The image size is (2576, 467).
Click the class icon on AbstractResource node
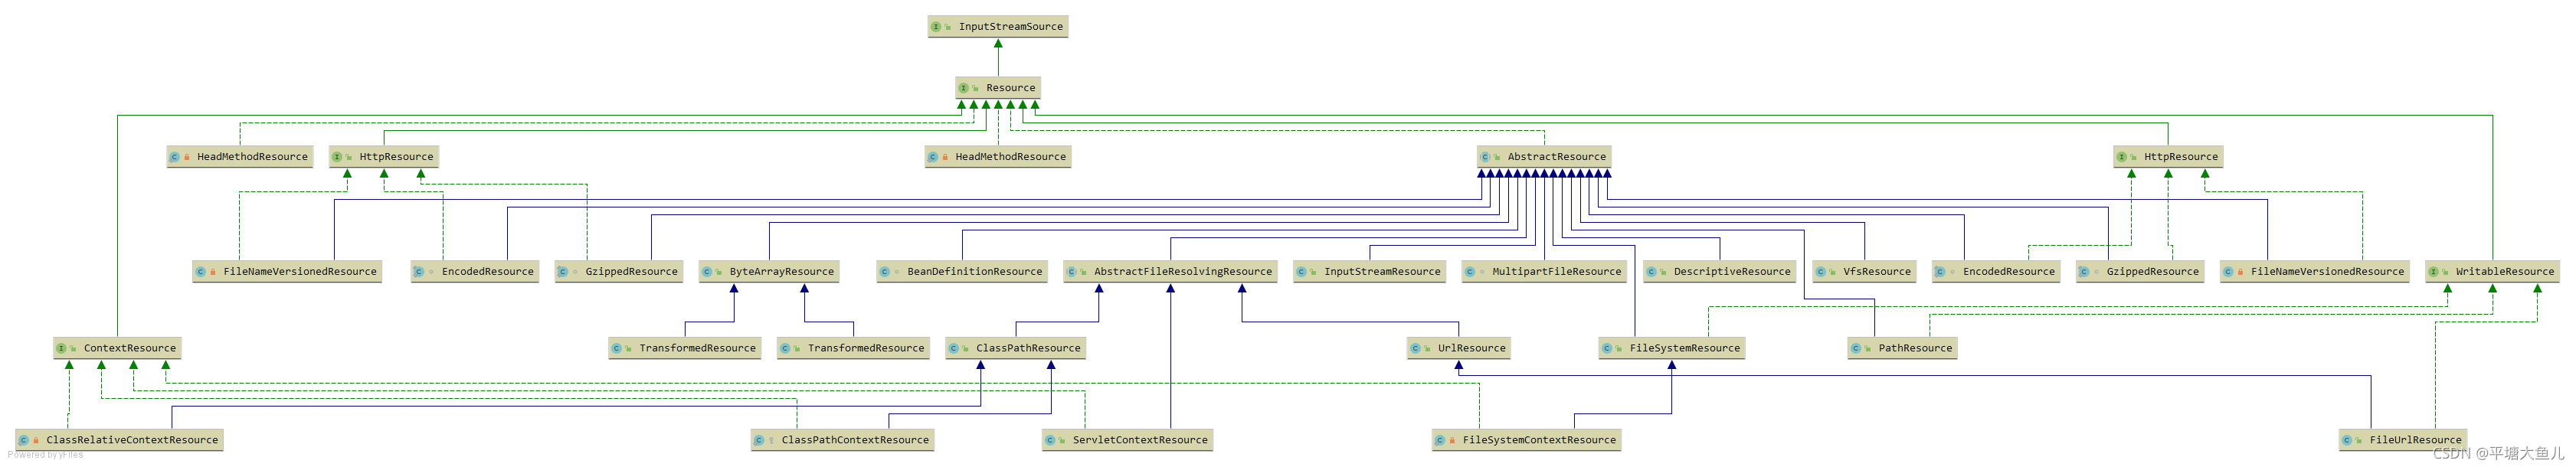coord(1485,157)
